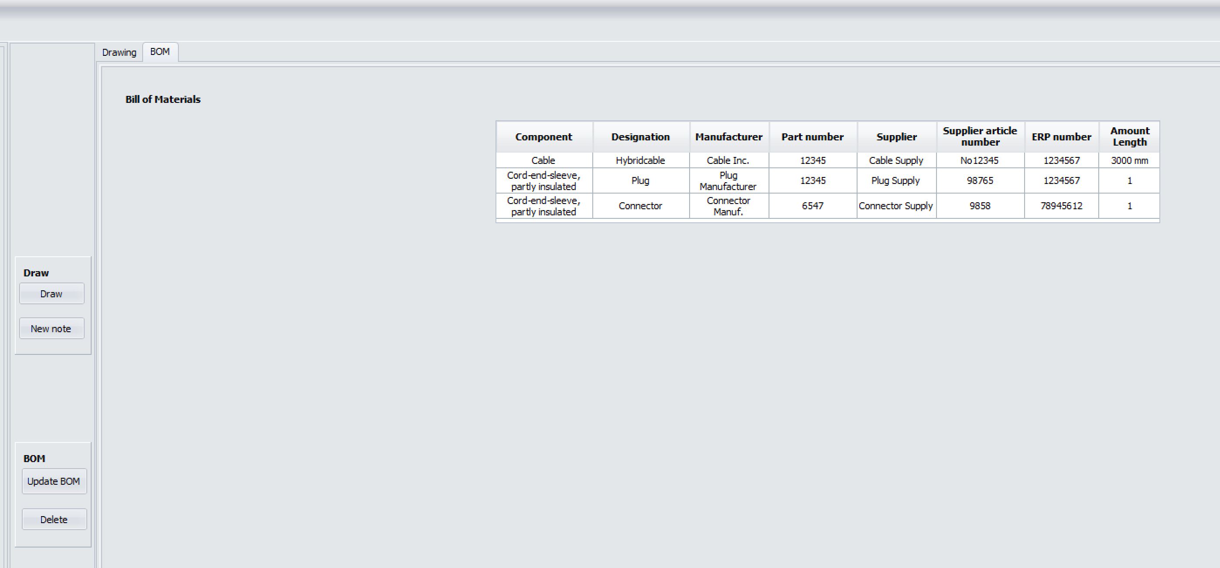Switch to the Drawing tab
1220x568 pixels.
(119, 53)
